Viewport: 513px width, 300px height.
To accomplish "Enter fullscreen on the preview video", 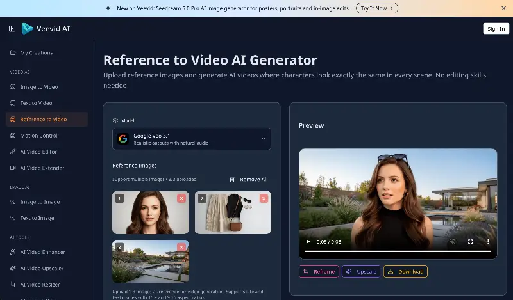I will point(470,242).
